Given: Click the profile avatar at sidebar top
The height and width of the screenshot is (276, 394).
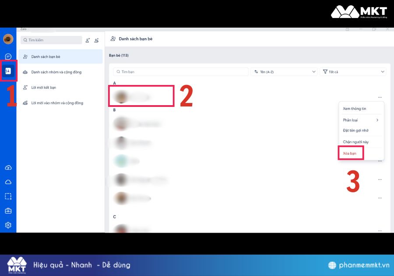Looking at the screenshot, I should (8, 39).
